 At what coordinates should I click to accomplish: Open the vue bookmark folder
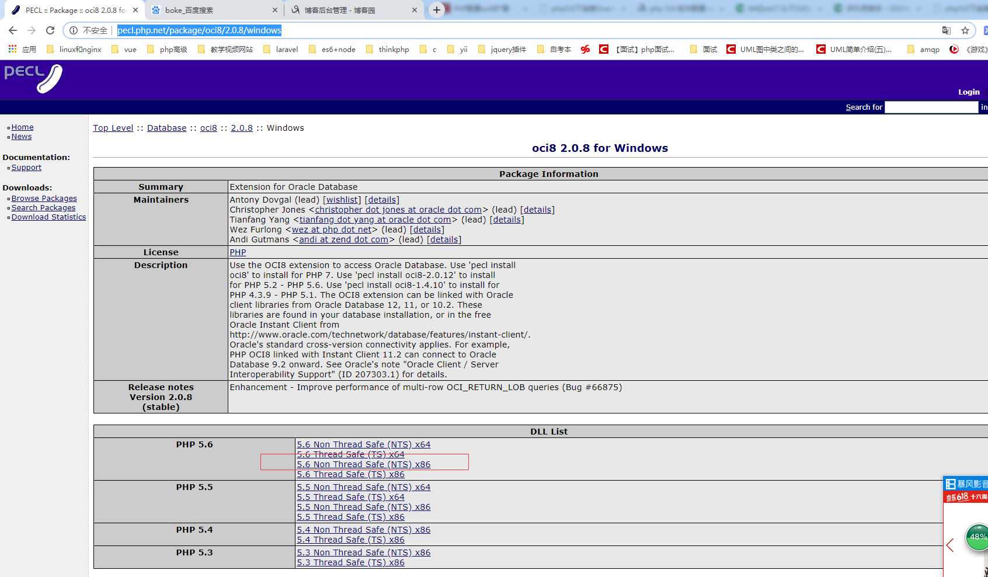pos(124,49)
